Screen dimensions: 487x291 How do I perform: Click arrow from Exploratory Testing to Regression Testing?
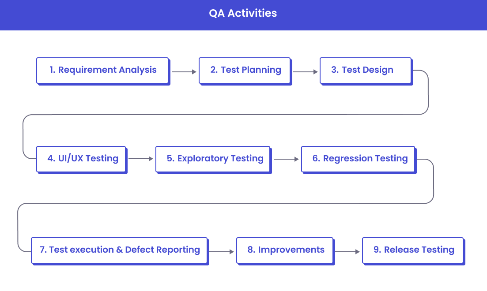[286, 159]
